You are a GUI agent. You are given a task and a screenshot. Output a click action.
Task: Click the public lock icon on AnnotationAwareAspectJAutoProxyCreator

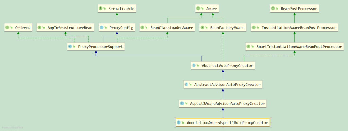coord(182,122)
